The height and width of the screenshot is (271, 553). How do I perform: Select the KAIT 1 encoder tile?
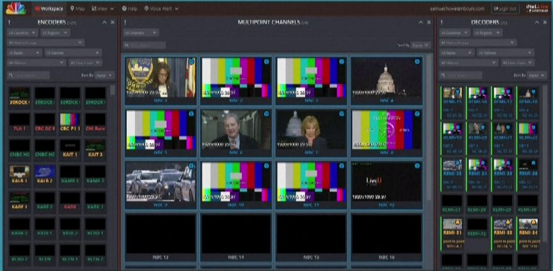[70, 148]
